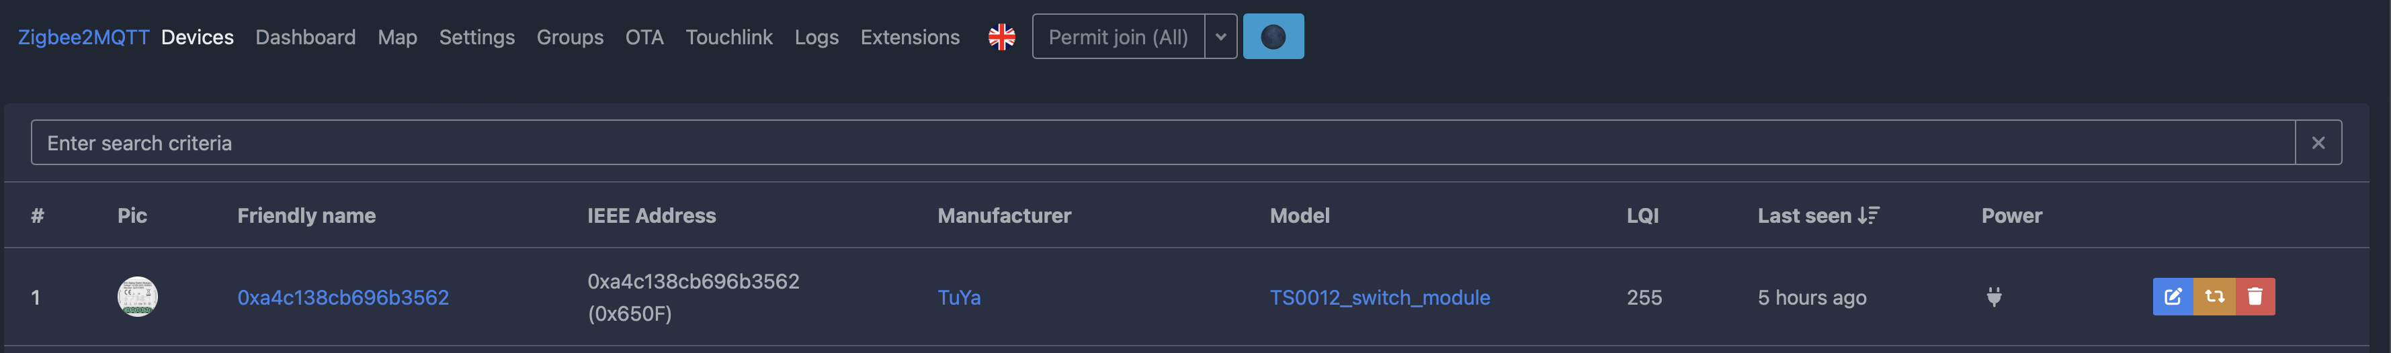Sort by the LQI column header

(1643, 215)
